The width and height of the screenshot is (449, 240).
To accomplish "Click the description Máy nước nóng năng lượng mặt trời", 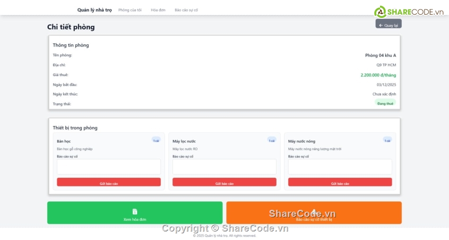I will (x=315, y=149).
